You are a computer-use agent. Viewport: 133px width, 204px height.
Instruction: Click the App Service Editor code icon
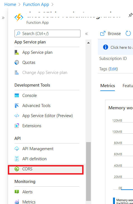[17, 116]
